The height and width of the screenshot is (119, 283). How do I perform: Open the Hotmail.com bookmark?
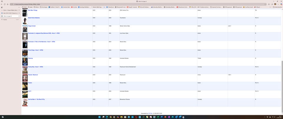pos(110,7)
